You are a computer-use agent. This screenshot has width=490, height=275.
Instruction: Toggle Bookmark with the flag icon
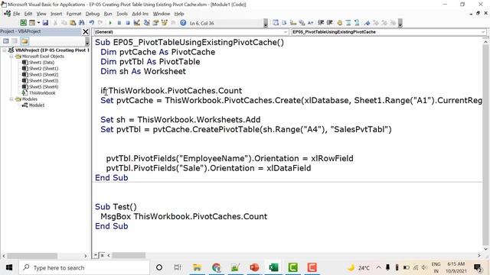[x=367, y=23]
